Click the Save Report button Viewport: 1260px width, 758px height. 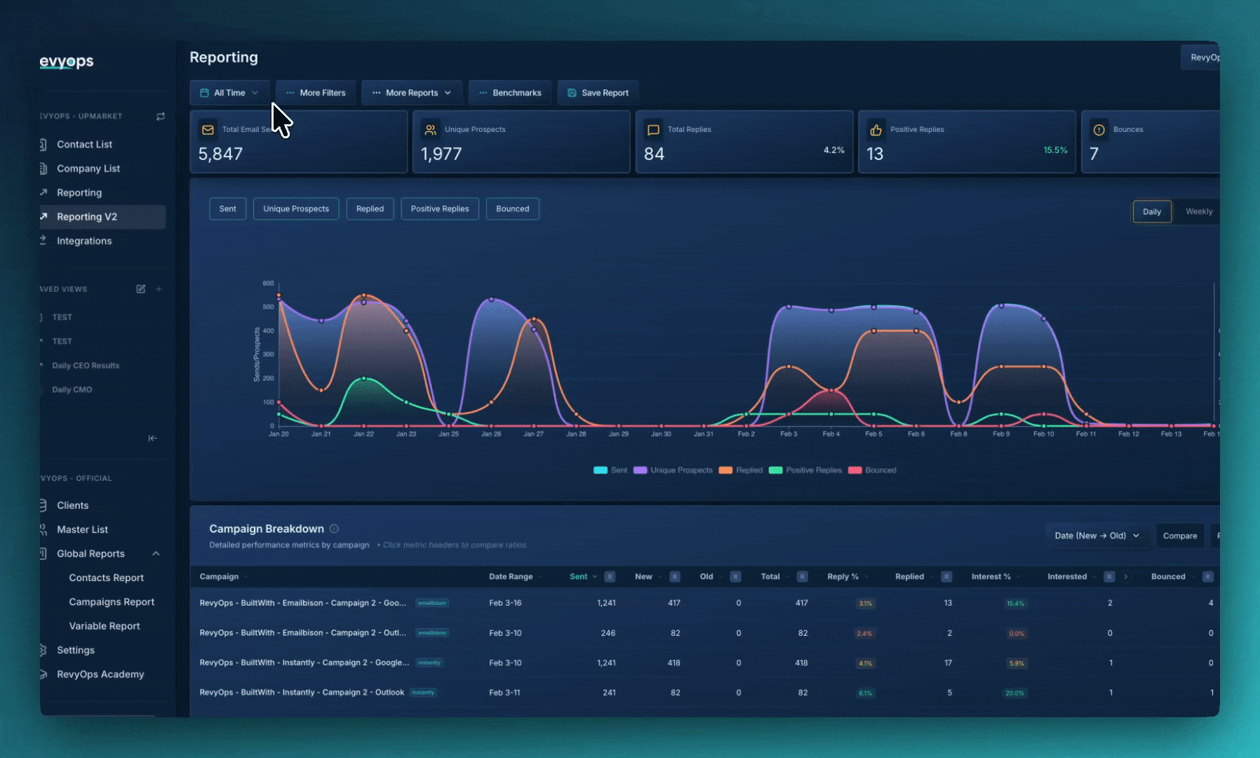click(x=598, y=92)
